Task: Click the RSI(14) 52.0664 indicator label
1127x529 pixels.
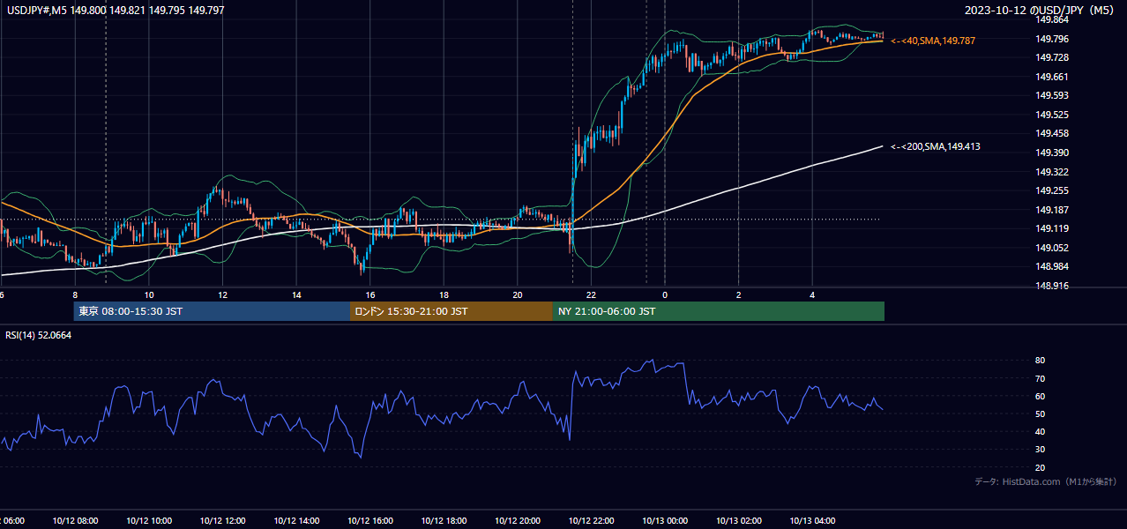Action: pyautogui.click(x=39, y=336)
